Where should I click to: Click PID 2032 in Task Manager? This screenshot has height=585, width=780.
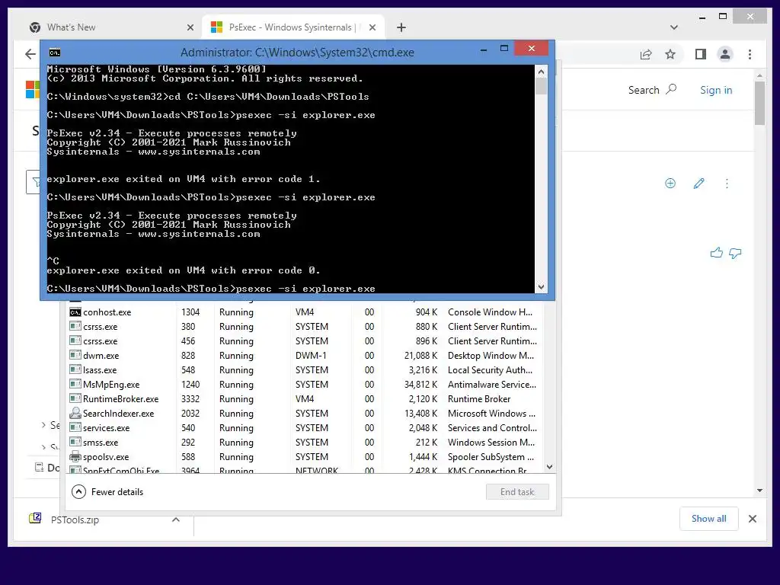190,413
